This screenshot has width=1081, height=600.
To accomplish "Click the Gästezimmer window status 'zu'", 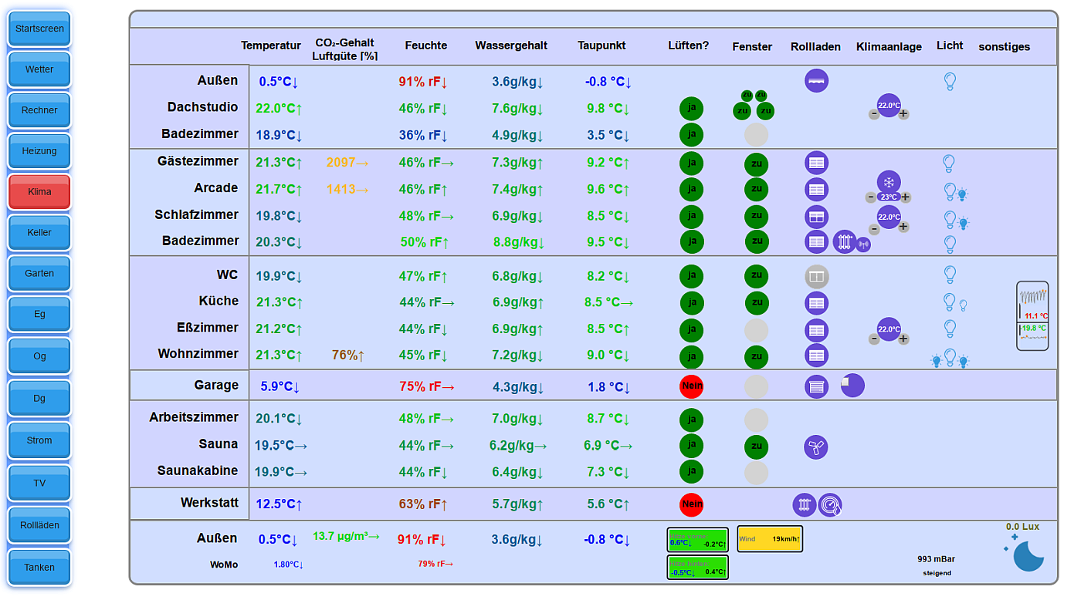I will tap(756, 164).
